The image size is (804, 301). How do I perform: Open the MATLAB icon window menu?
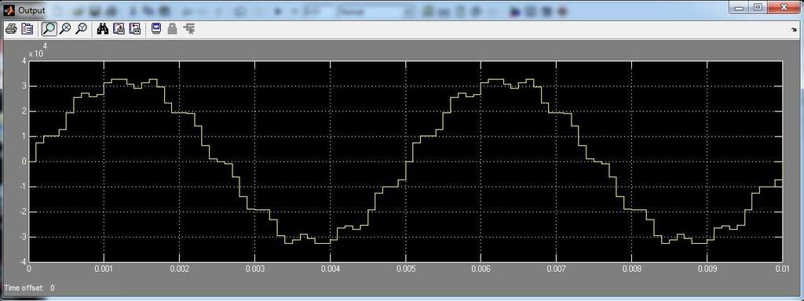click(x=9, y=10)
